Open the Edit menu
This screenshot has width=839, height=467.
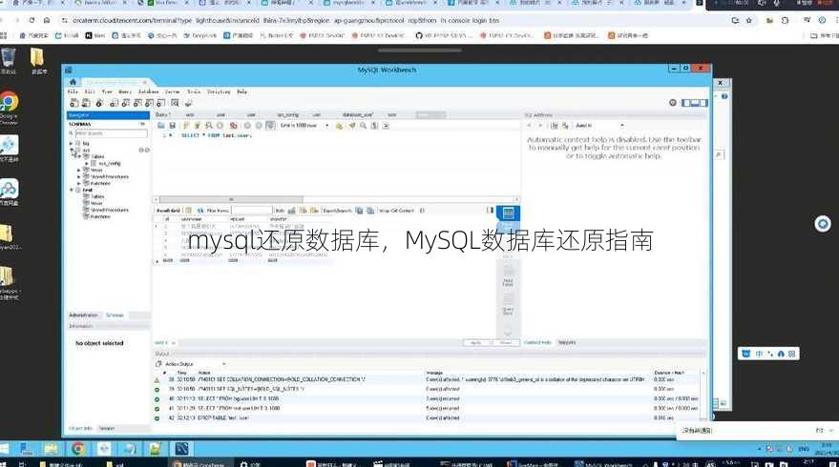click(x=90, y=91)
